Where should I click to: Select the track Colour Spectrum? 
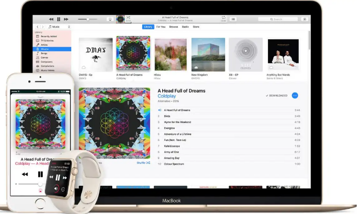229,164
